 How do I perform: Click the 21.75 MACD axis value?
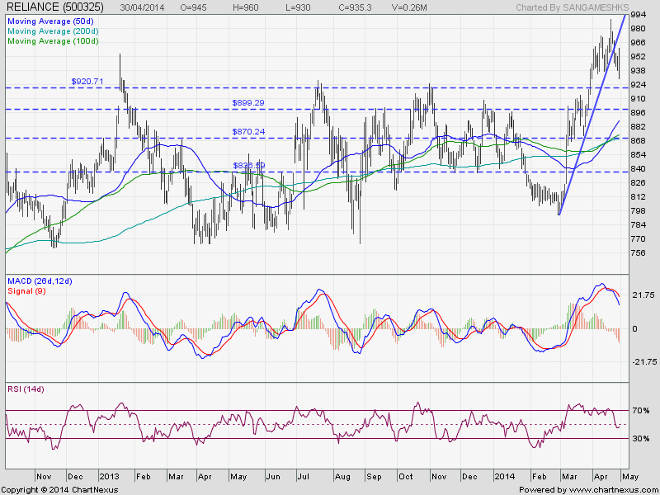coord(643,295)
